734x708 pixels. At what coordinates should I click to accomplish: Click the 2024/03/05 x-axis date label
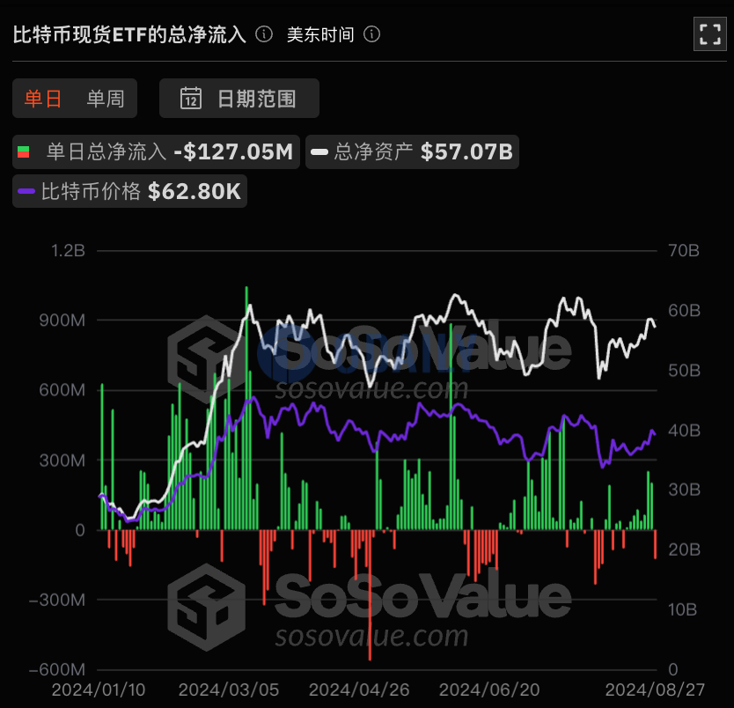[229, 690]
